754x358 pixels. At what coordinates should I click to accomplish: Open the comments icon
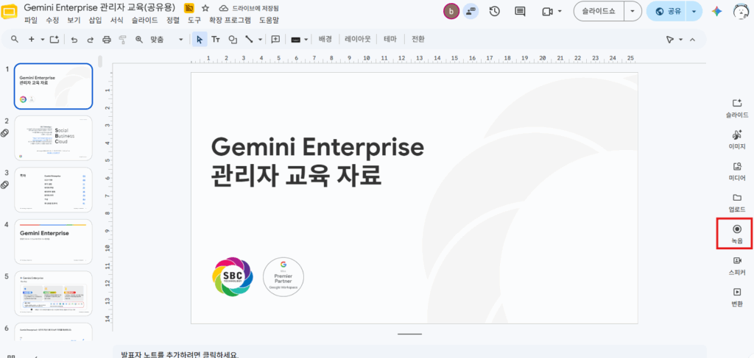[x=520, y=11]
